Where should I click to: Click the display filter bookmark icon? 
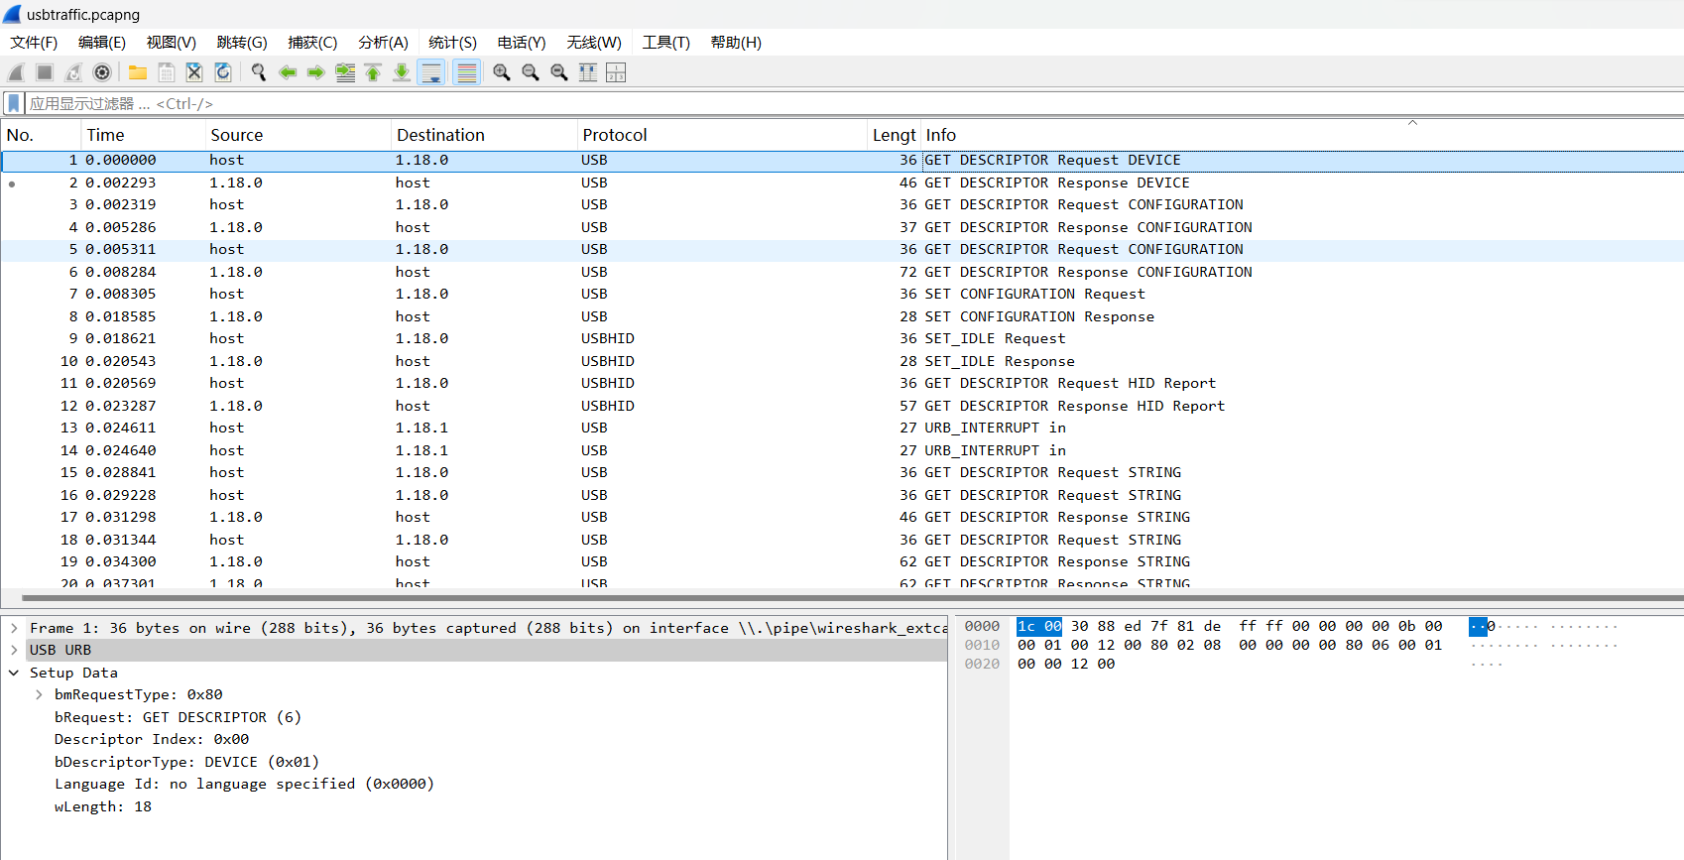[13, 103]
